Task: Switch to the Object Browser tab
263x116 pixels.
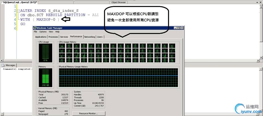Action: [x=118, y=2]
